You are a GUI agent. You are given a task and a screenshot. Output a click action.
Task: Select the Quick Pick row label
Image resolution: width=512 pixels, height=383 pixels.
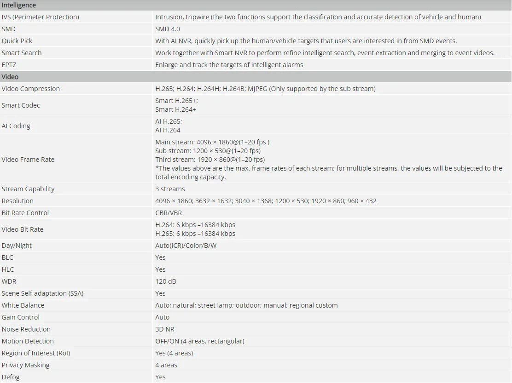pos(17,41)
